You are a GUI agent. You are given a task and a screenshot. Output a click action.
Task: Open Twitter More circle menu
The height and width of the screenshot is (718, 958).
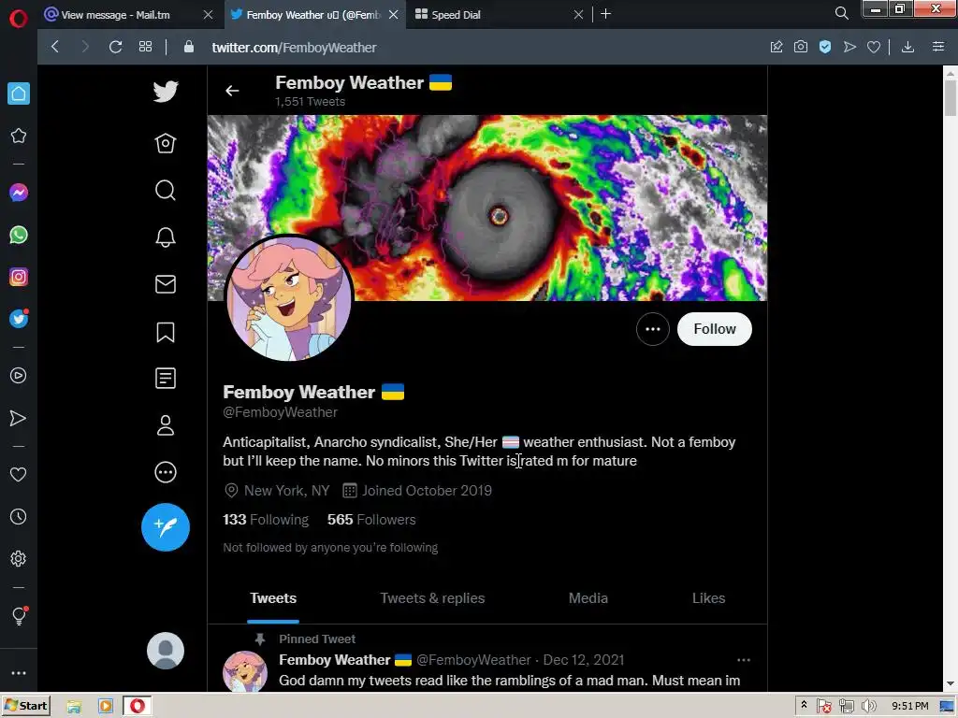tap(166, 472)
